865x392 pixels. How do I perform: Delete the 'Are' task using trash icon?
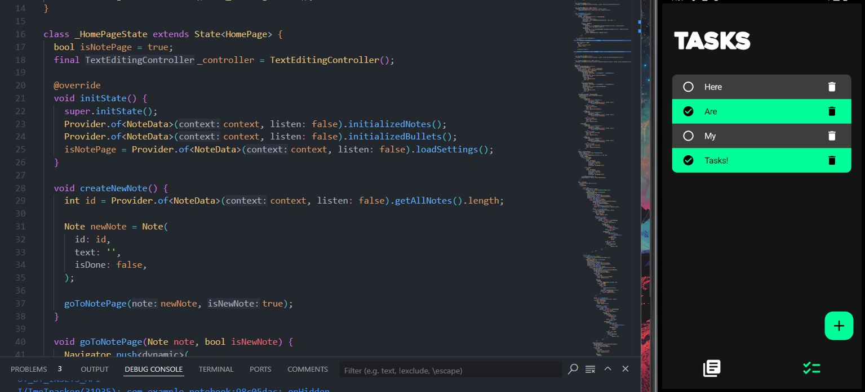tap(832, 111)
